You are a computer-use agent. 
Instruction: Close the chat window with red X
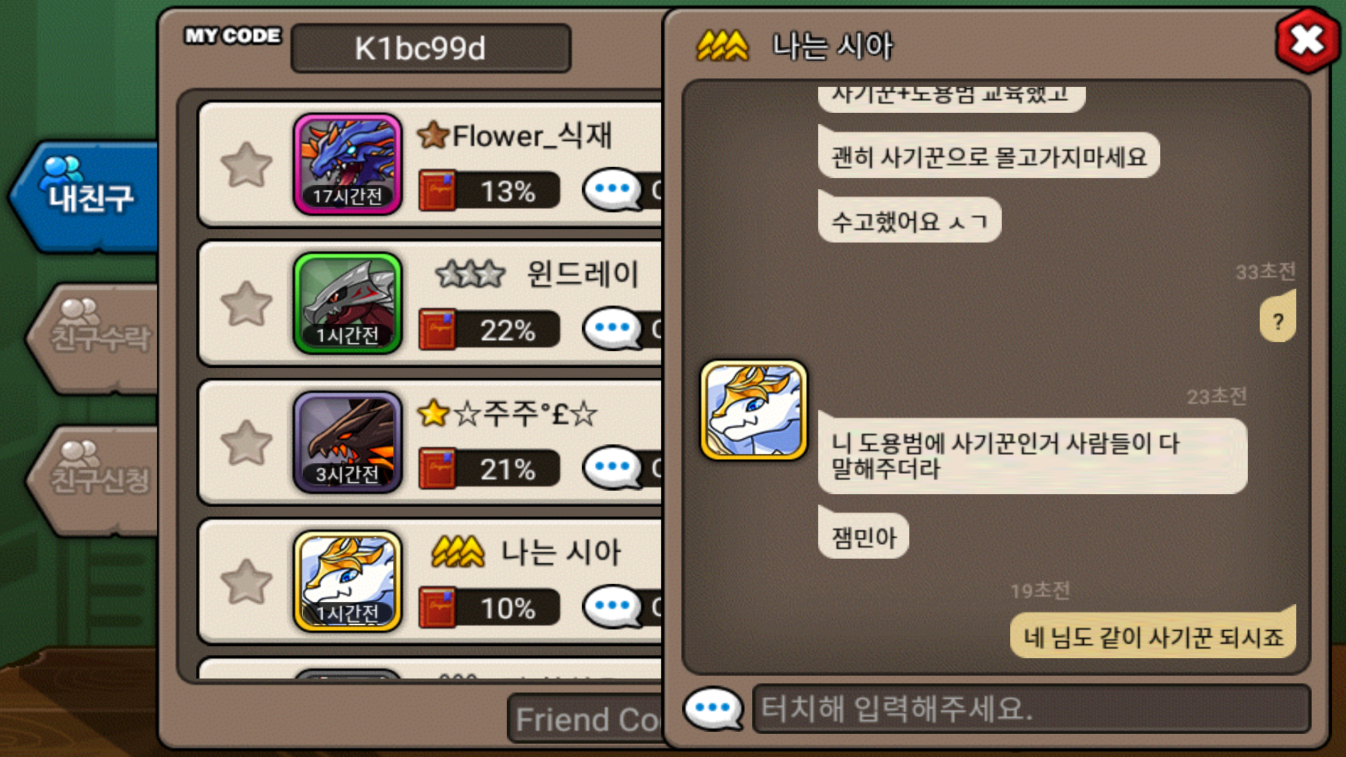(1307, 41)
